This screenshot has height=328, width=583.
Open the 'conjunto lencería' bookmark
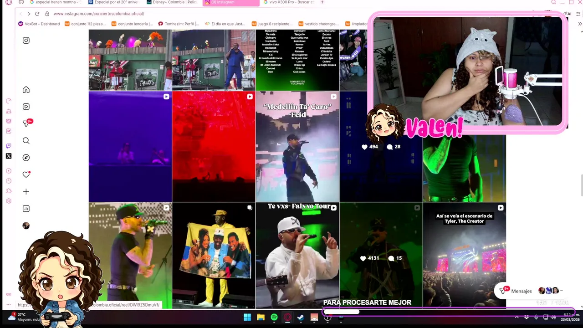pos(132,24)
